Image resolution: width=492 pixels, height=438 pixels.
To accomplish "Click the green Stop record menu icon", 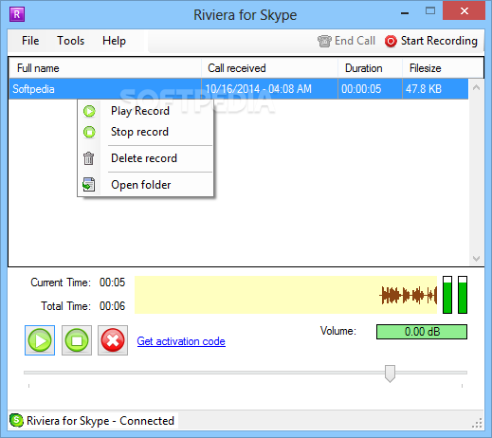I will pyautogui.click(x=89, y=132).
